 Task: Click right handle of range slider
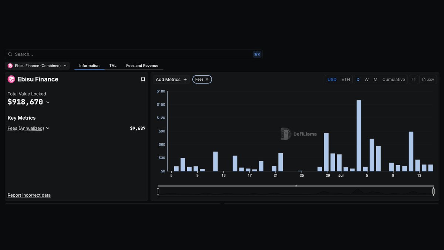pyautogui.click(x=433, y=191)
